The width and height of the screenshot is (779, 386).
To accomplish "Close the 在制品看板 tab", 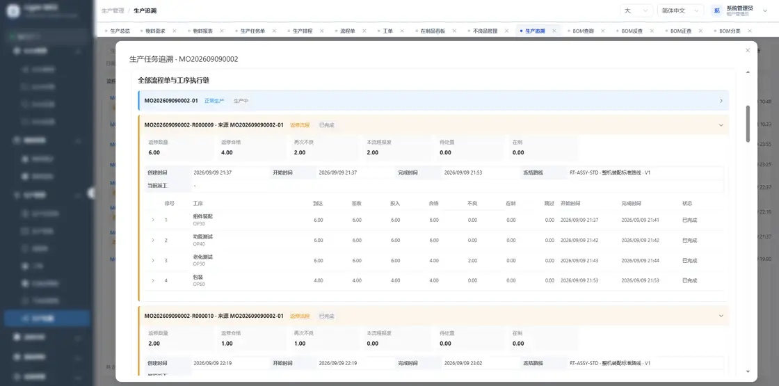I will (x=454, y=31).
